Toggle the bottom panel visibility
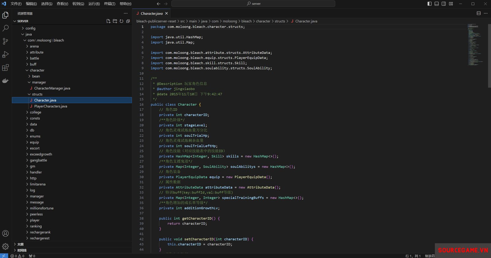Viewport: 491px width, 258px height. click(436, 4)
